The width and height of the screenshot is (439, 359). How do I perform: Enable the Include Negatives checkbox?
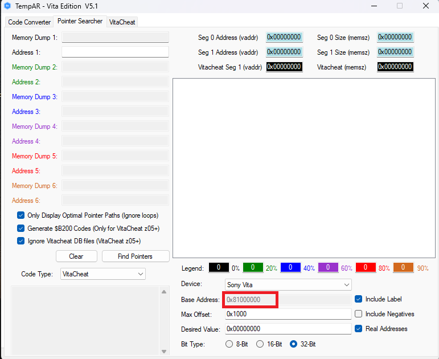click(358, 314)
